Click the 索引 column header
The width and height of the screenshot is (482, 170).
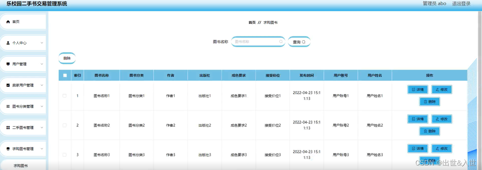77,75
